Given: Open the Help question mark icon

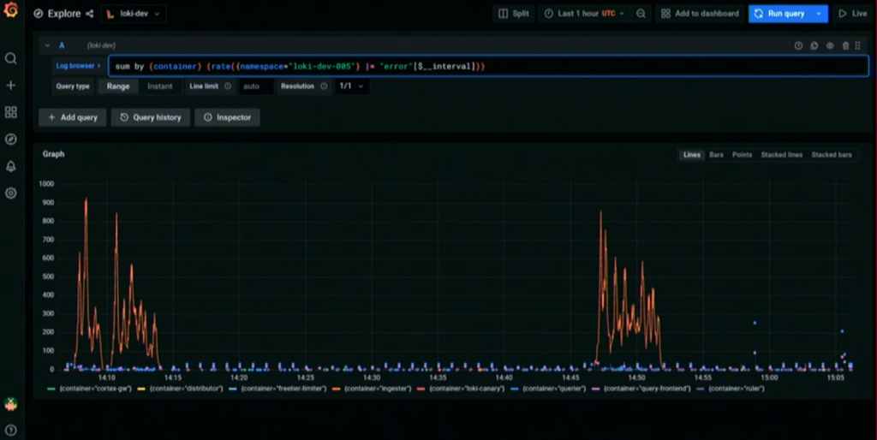Looking at the screenshot, I should (x=10, y=430).
